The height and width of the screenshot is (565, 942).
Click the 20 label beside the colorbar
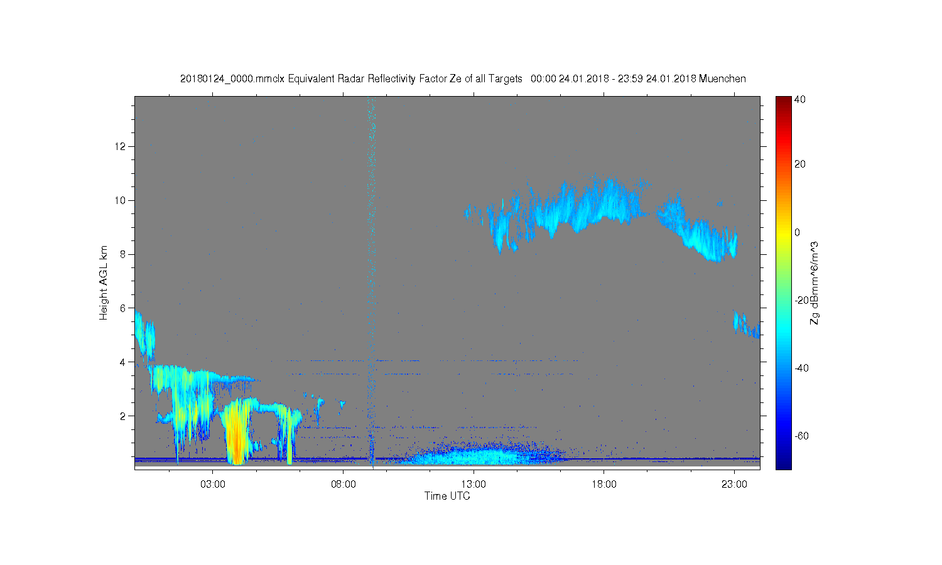[x=800, y=164]
